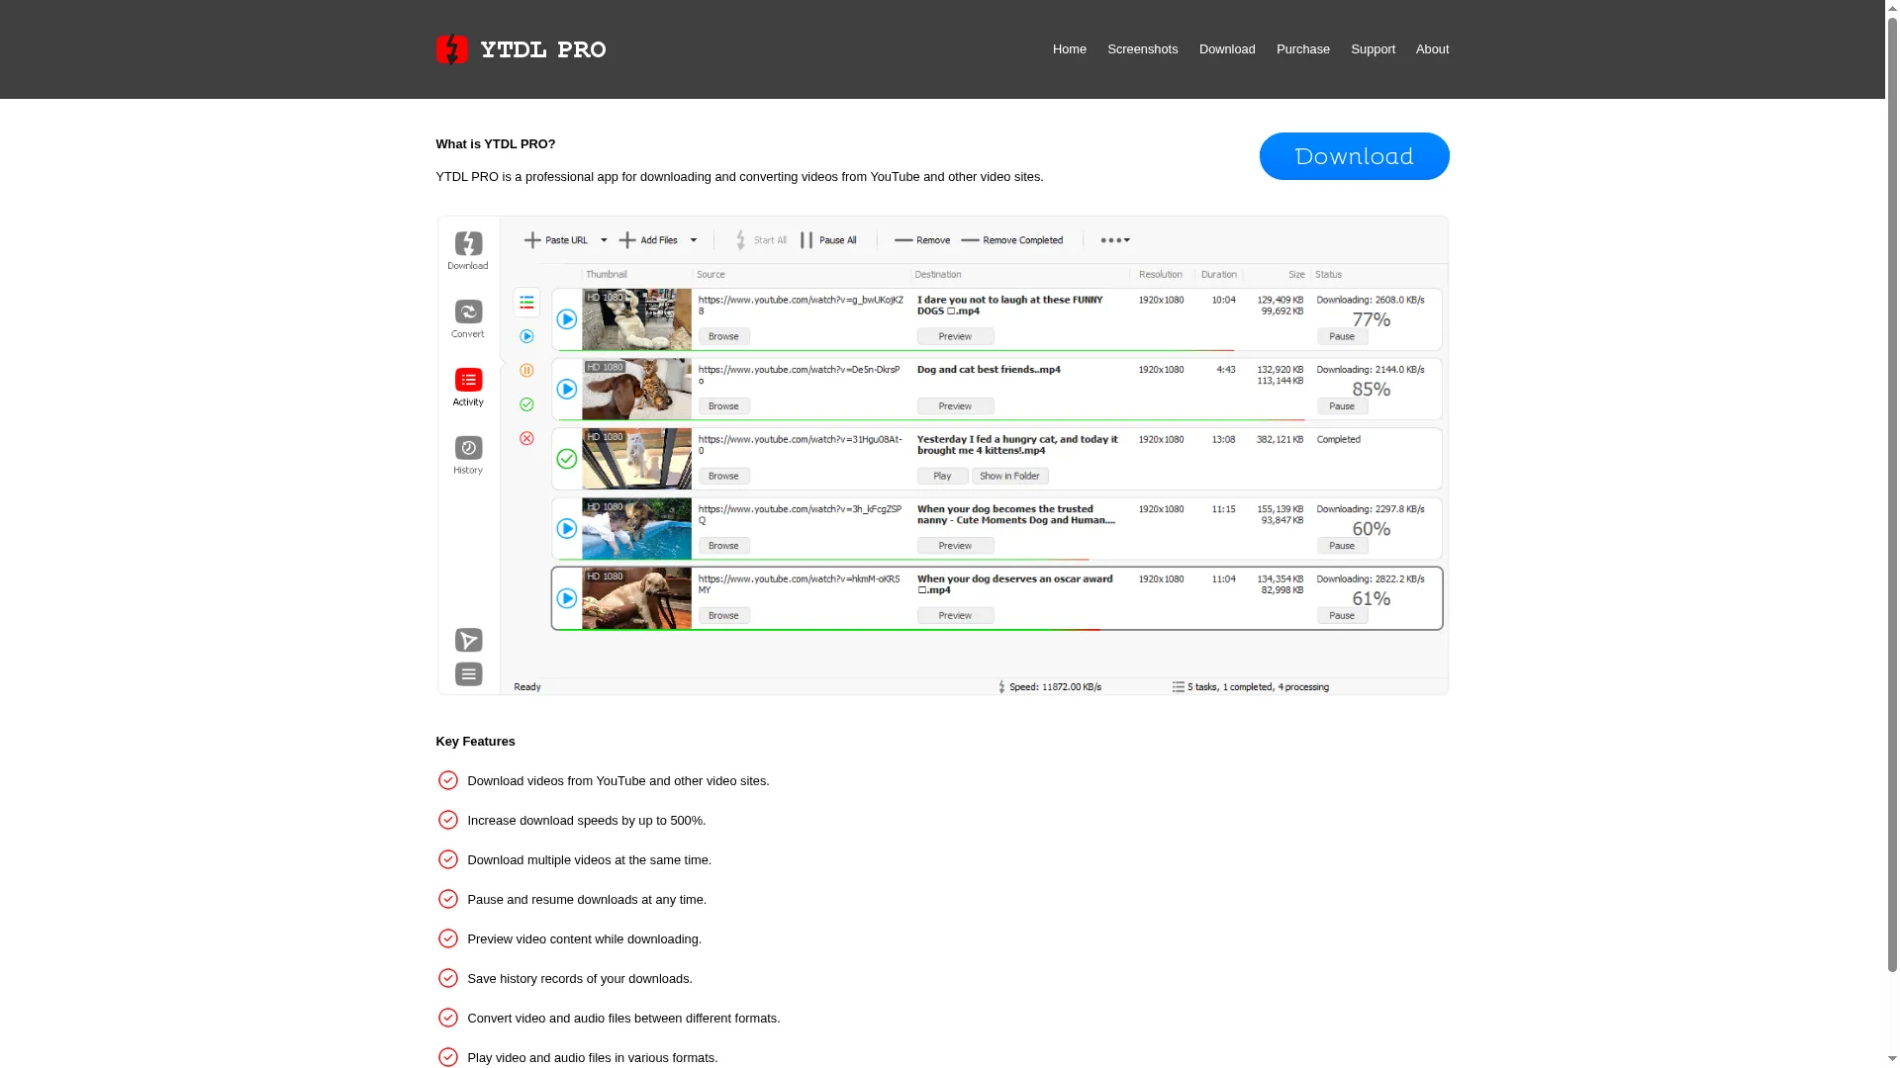Expand the Add Files dropdown arrow

click(x=693, y=240)
